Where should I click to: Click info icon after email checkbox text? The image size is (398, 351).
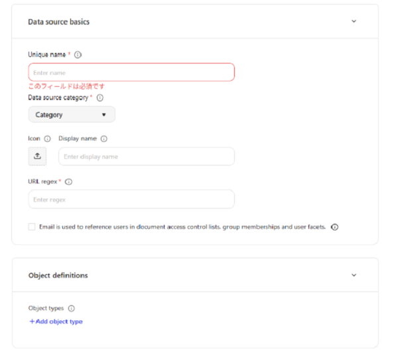tap(334, 226)
